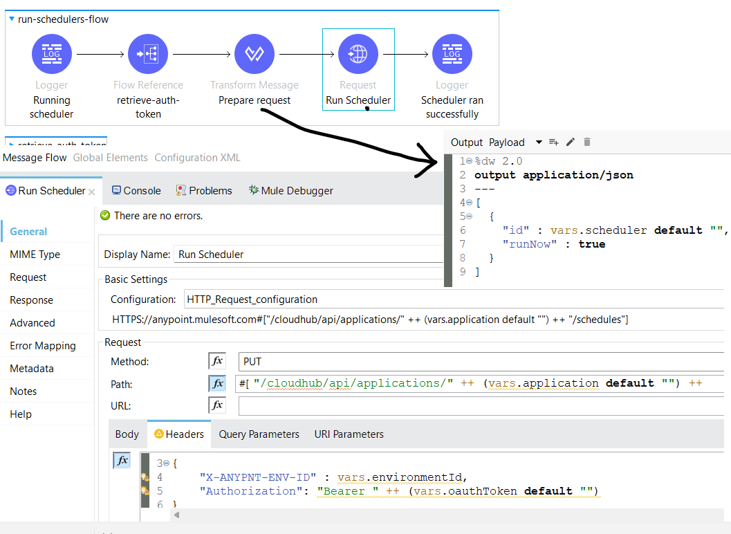
Task: Select the "Scheduler ran successfully" Logger component
Action: coord(452,54)
